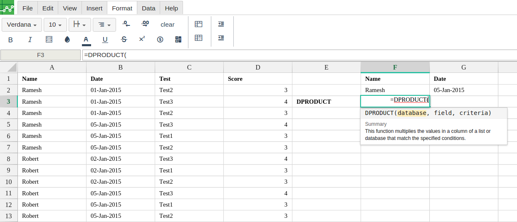Select column G header

pos(464,67)
